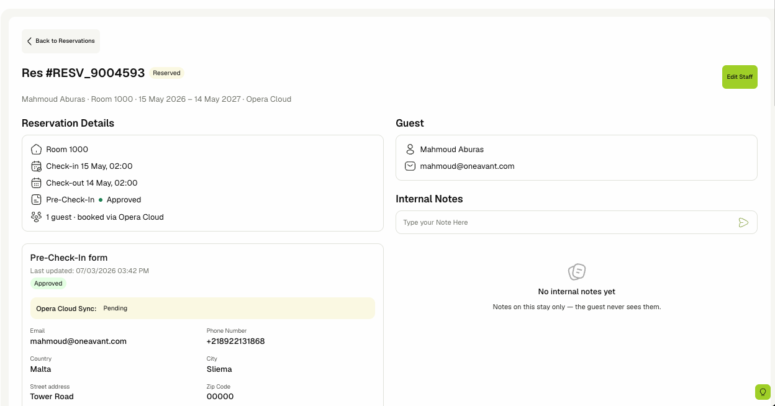Click mahmoud@oneavant.com in Guest card
This screenshot has width=775, height=406.
(468, 166)
